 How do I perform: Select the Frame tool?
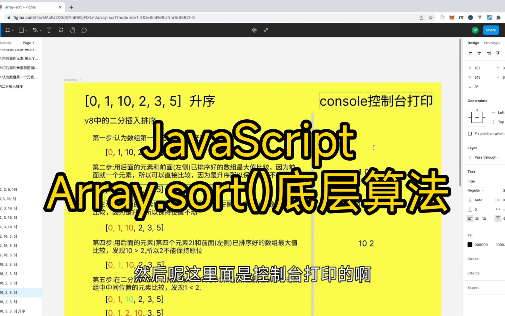tap(7, 30)
